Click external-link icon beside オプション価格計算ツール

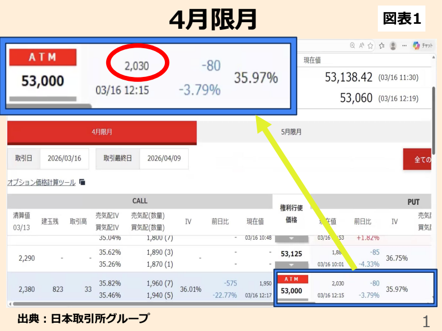[82, 182]
